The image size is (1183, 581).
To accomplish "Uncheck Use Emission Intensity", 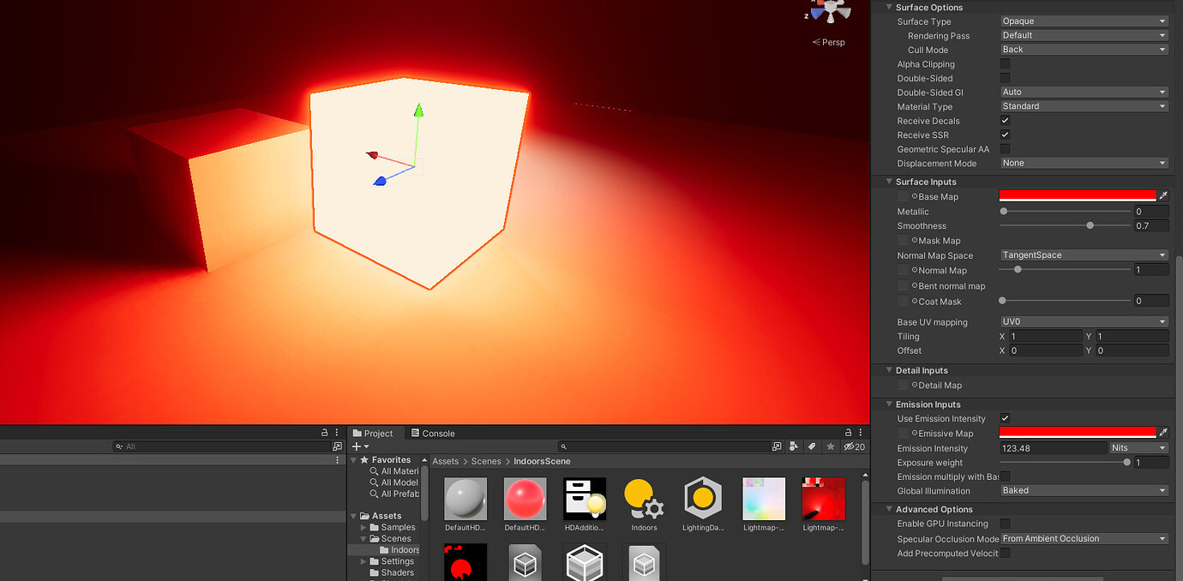I will coord(1004,418).
